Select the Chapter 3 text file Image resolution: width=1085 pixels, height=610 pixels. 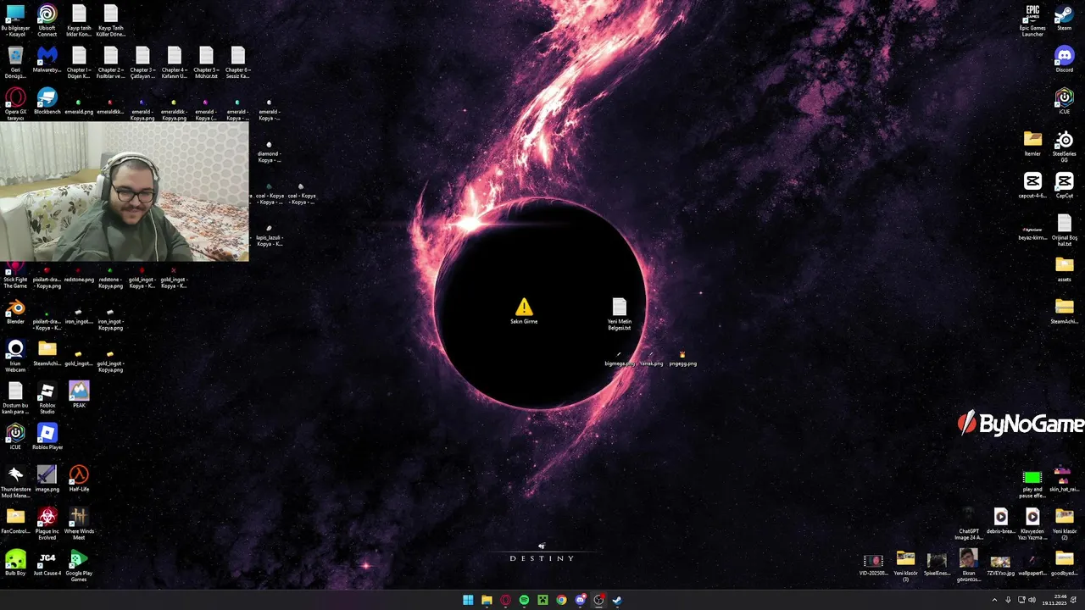pos(142,63)
